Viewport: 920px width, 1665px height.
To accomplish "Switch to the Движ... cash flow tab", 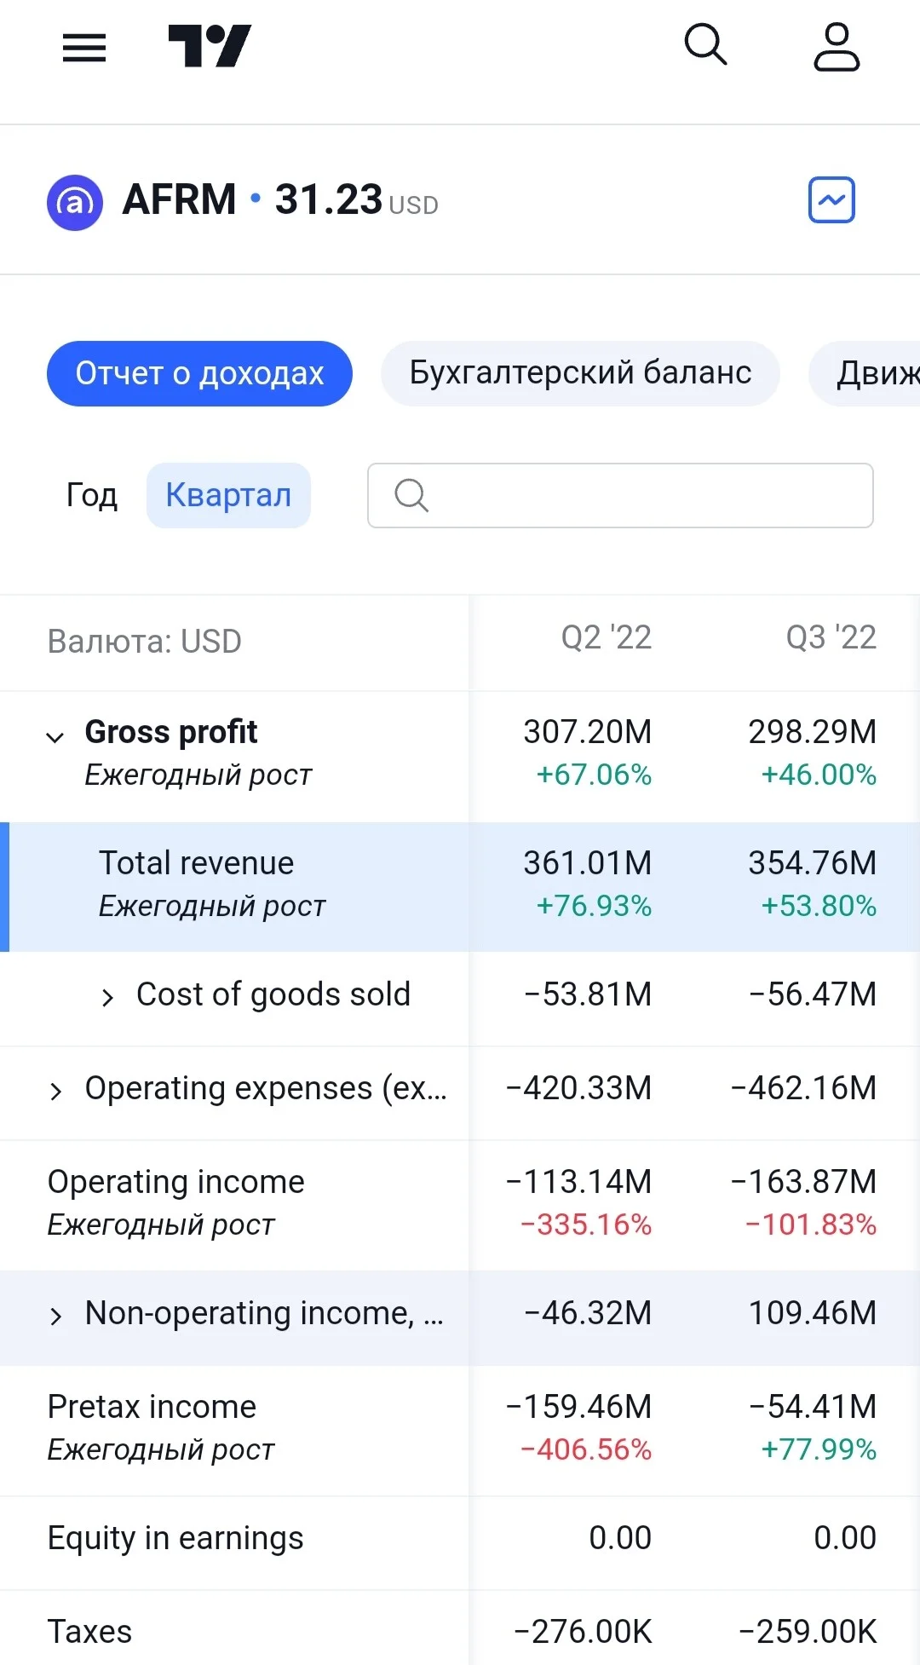I will pos(865,373).
